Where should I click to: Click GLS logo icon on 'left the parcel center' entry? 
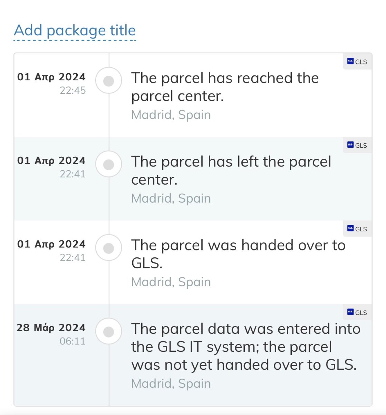click(350, 145)
